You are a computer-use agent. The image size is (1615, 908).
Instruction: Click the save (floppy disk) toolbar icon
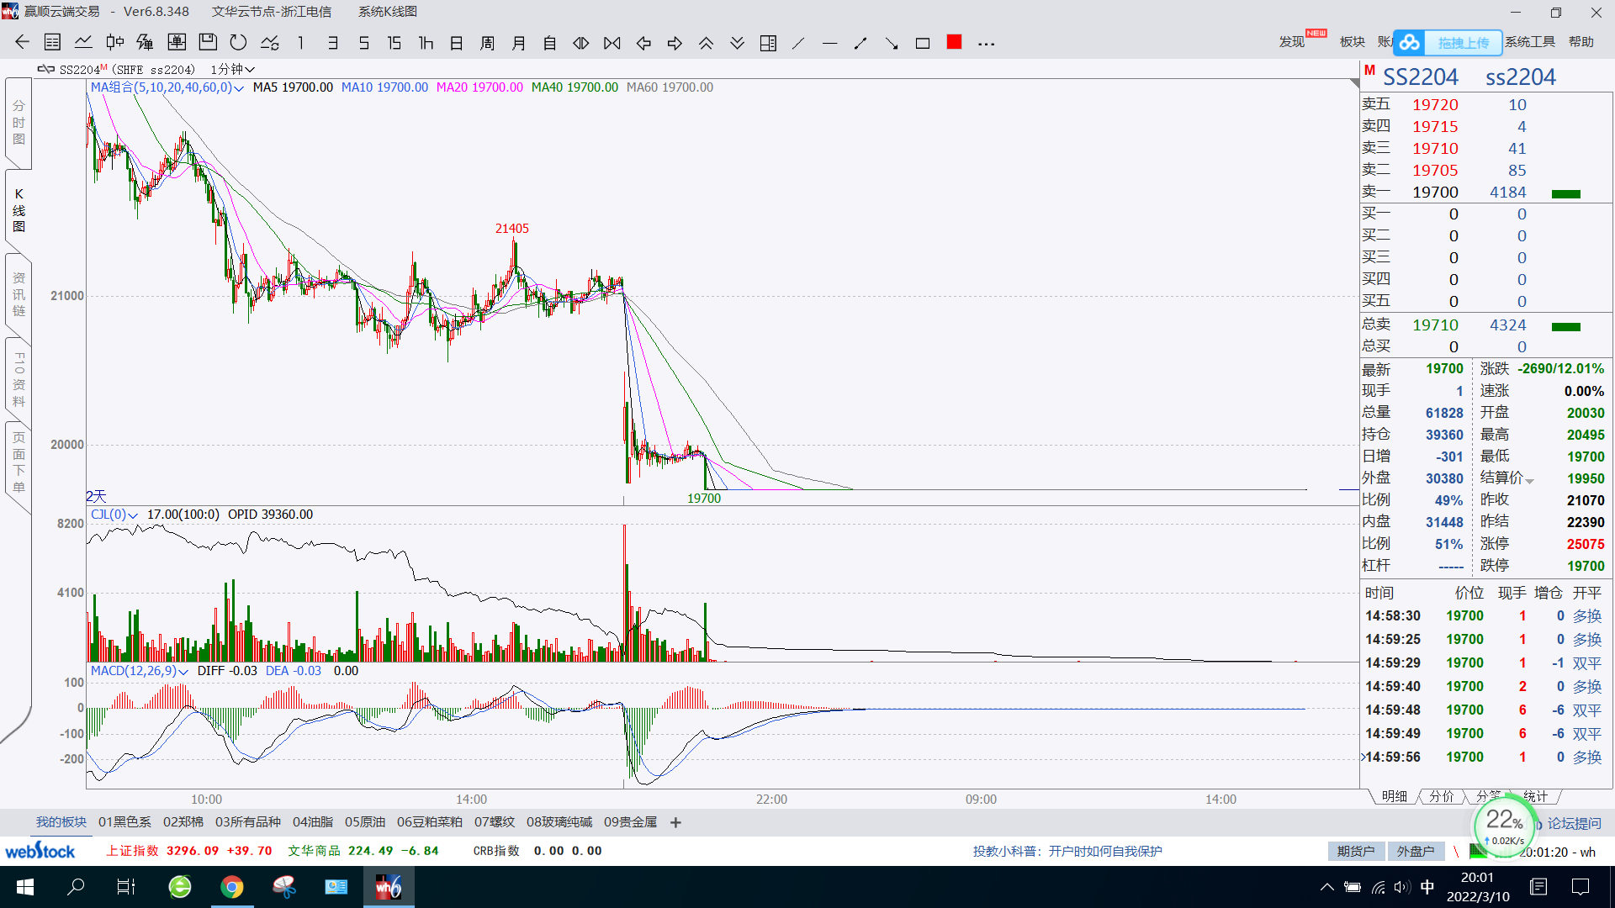(208, 43)
